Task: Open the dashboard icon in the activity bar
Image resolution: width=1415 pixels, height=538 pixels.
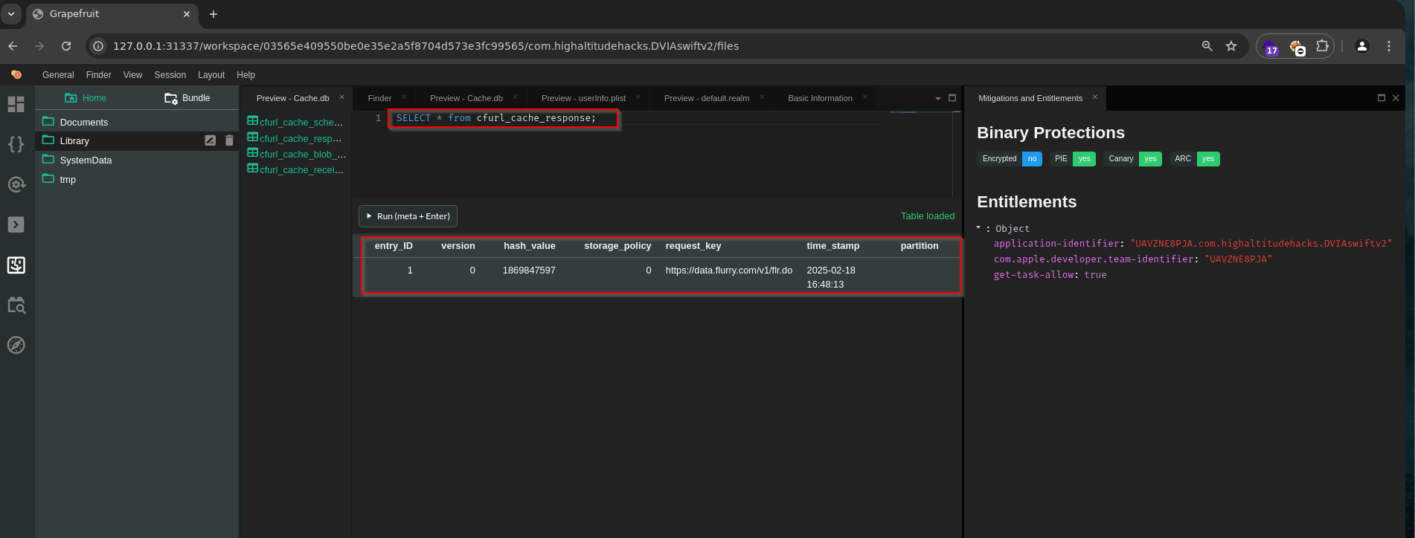Action: [x=16, y=104]
